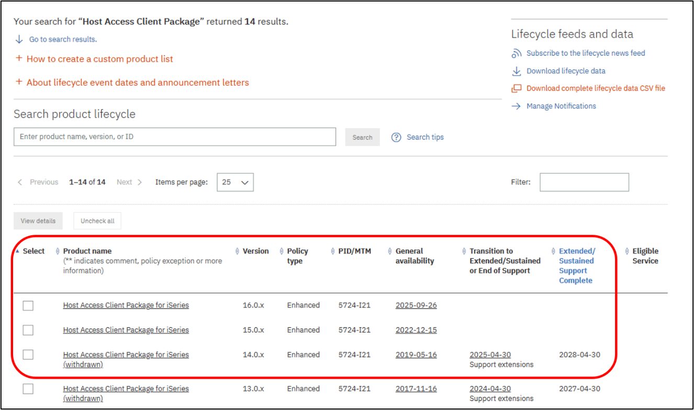
Task: Open the 2022-12-15 general availability date link
Action: click(416, 330)
